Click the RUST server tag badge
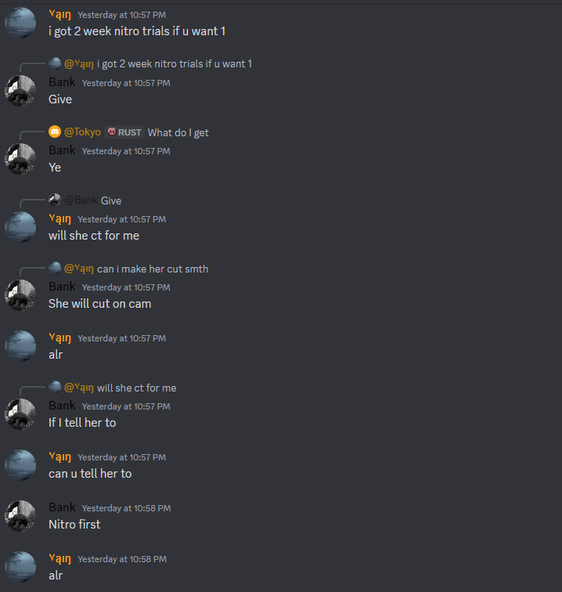 click(124, 132)
